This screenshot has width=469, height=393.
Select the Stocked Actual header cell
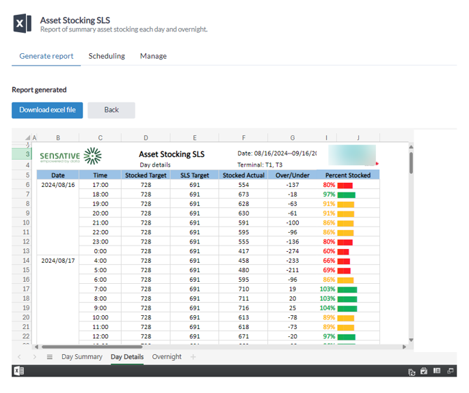click(243, 175)
